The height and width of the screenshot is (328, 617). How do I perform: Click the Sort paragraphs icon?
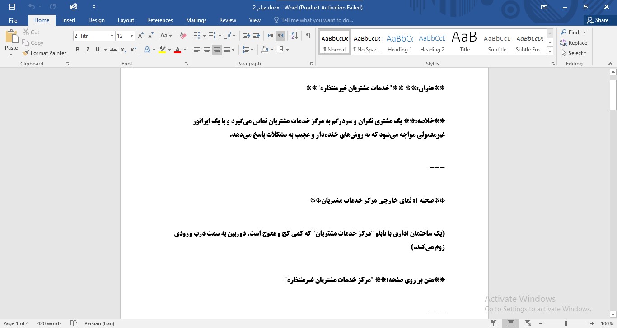[294, 36]
